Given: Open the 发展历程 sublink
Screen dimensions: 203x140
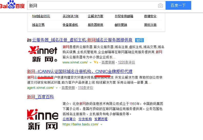Looking at the screenshot, I should (101, 119).
